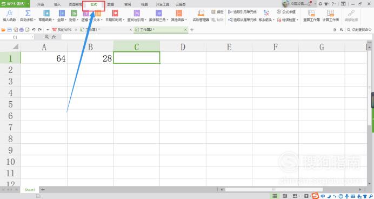The image size is (374, 199).
Task: Select row 5 header
Action: click(x=10, y=104)
